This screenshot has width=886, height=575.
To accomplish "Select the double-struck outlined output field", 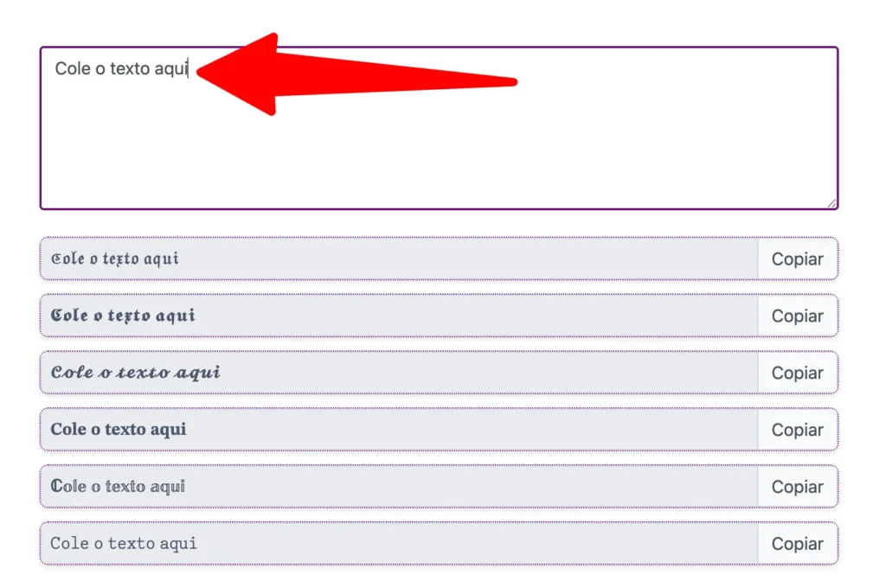I will point(398,487).
